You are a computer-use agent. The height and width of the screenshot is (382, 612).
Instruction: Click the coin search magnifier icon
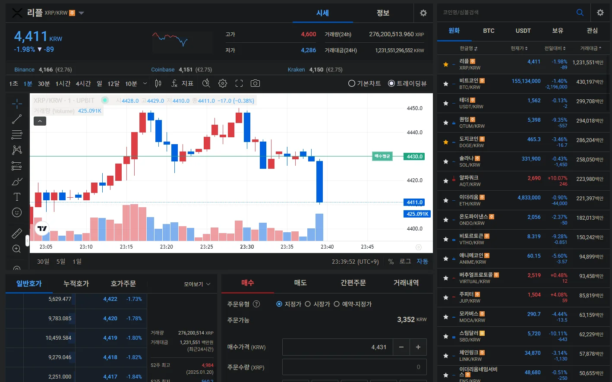point(580,13)
